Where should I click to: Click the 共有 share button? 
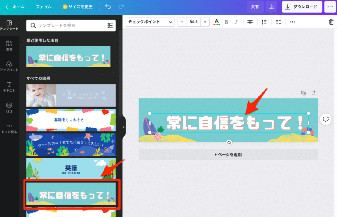click(x=255, y=7)
